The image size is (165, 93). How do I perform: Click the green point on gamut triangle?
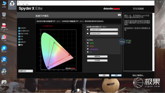(x=54, y=43)
